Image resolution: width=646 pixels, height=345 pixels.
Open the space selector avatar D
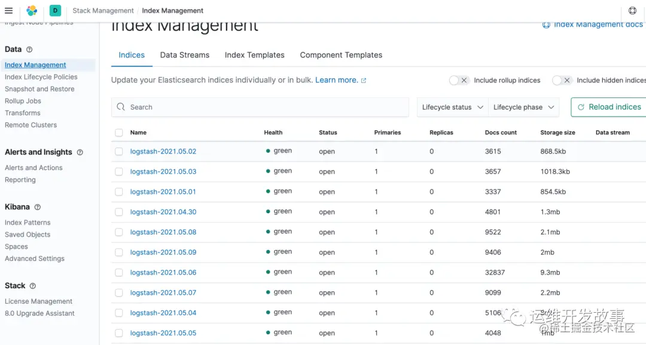tap(55, 11)
